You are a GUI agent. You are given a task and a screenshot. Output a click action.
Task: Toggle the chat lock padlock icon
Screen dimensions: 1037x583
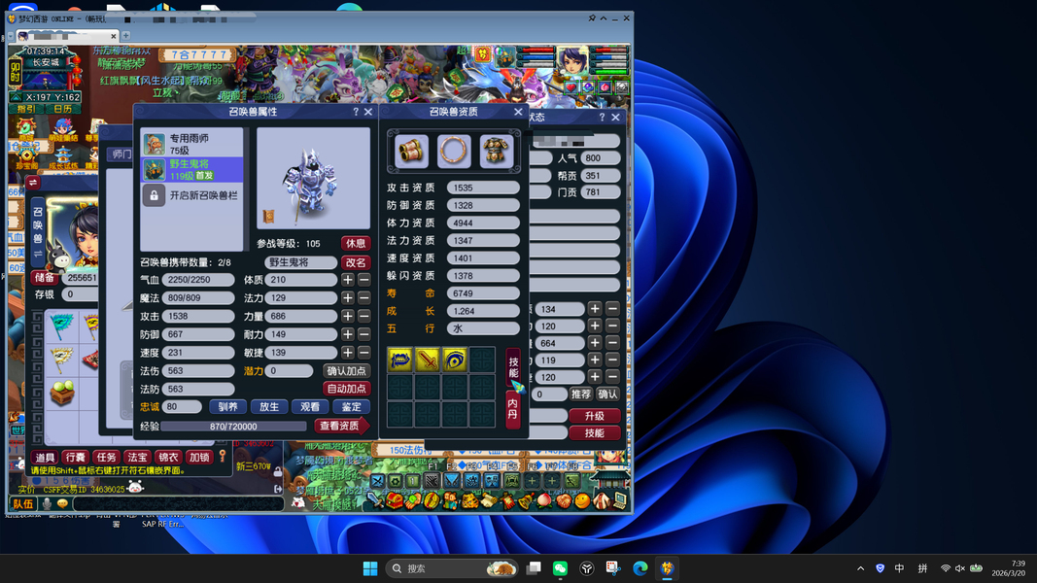click(278, 471)
